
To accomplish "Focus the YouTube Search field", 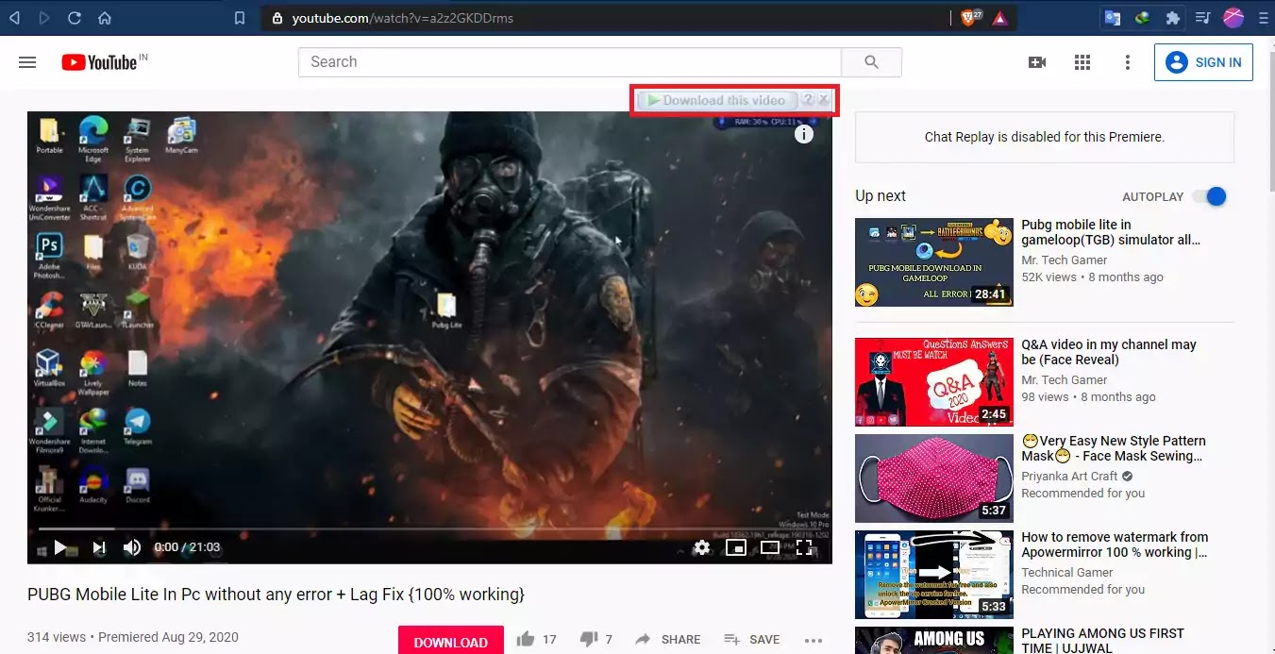I will coord(569,62).
